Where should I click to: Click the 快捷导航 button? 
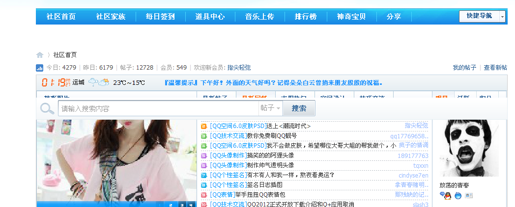tap(480, 16)
